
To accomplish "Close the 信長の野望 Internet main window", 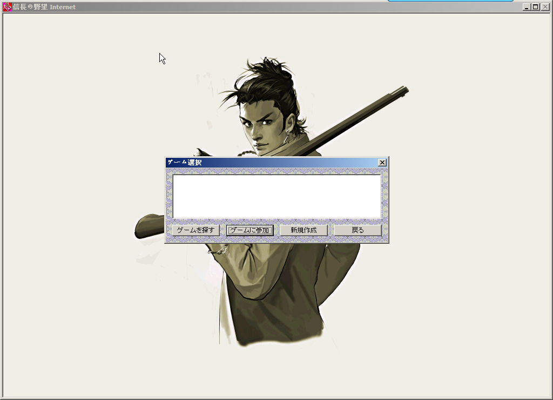I will [x=544, y=7].
